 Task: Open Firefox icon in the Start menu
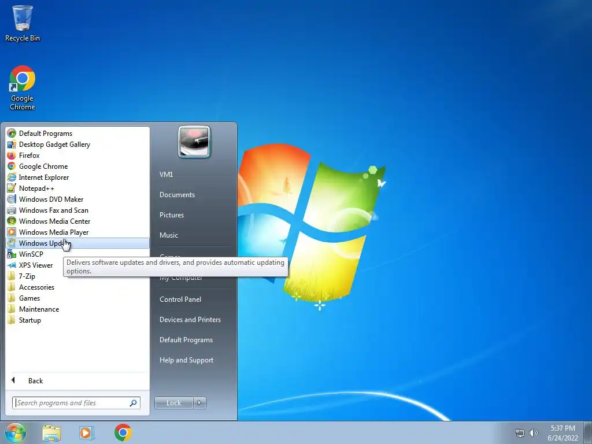(x=12, y=155)
